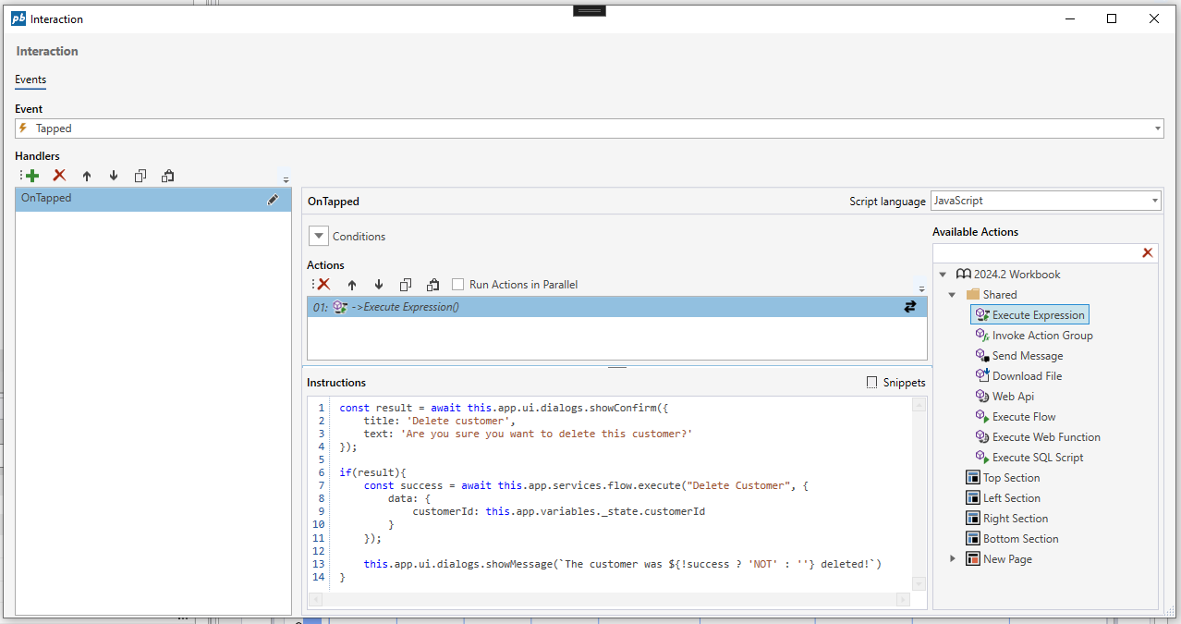The width and height of the screenshot is (1181, 624).
Task: Delete action using Actions red X icon
Action: pos(323,285)
